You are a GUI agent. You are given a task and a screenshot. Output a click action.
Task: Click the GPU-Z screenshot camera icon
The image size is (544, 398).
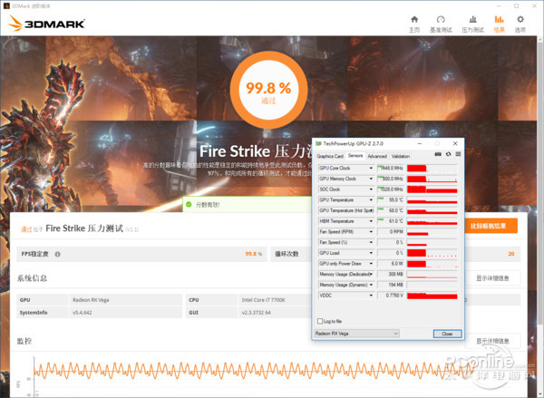pos(438,154)
